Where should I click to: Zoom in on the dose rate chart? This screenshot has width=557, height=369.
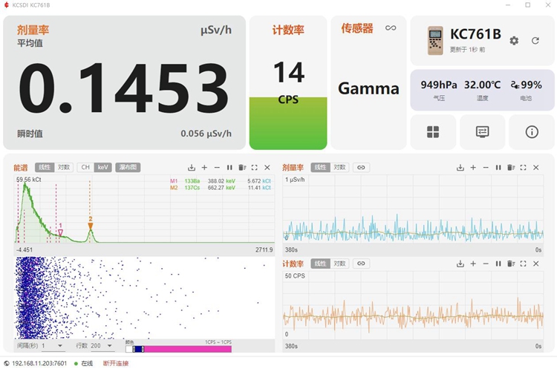tap(473, 168)
